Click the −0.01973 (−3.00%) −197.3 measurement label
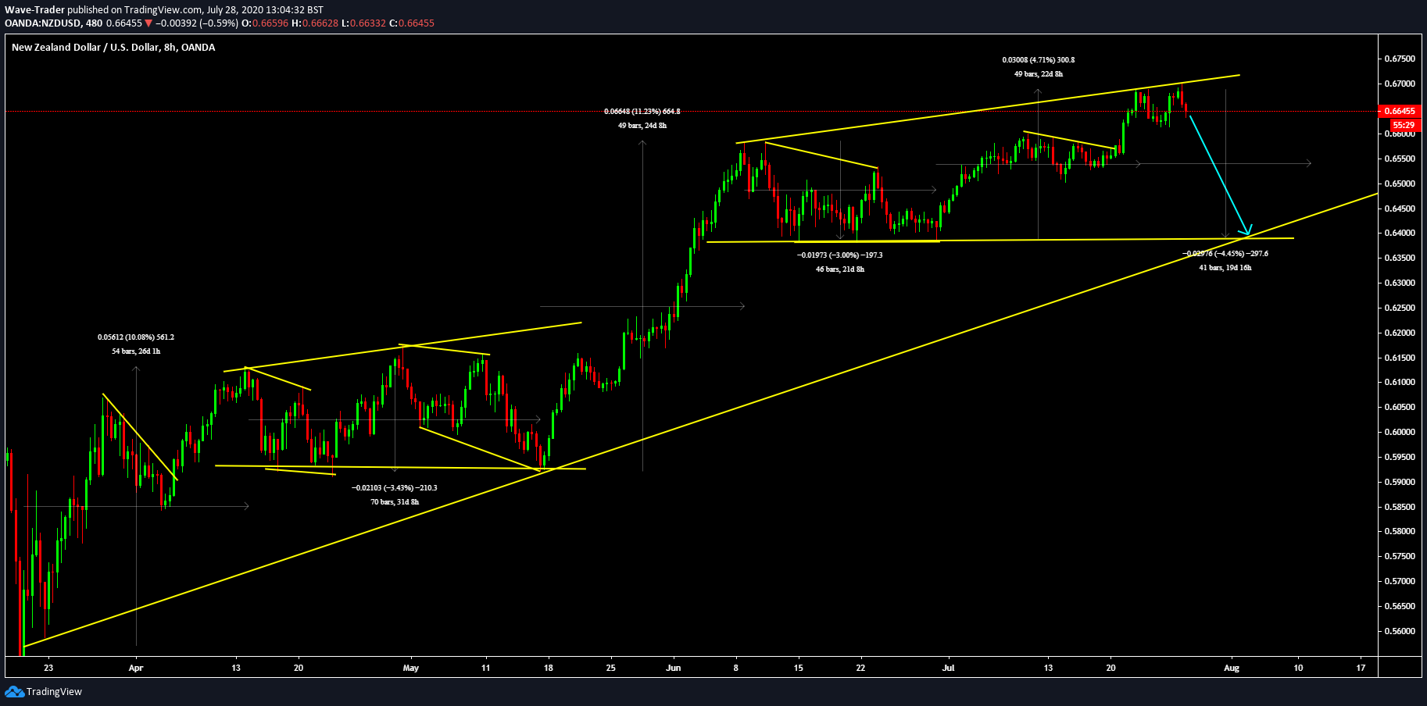This screenshot has height=706, width=1427. click(840, 255)
